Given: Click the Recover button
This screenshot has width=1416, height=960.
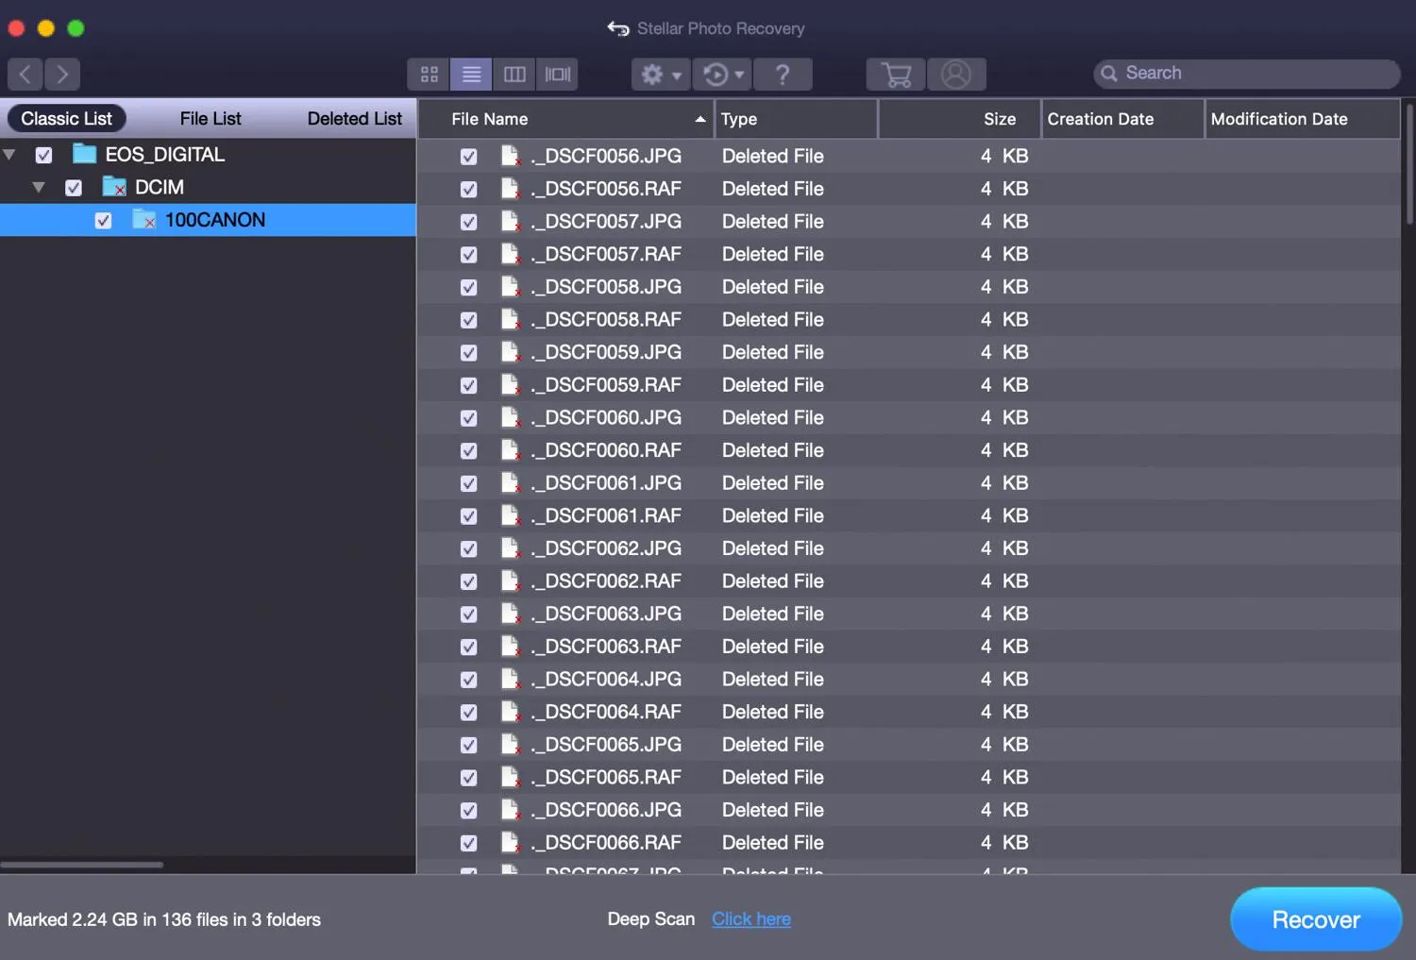Looking at the screenshot, I should (x=1316, y=919).
